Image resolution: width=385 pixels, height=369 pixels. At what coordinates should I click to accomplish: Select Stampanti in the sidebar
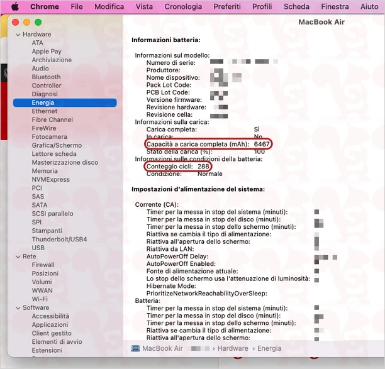click(x=47, y=231)
